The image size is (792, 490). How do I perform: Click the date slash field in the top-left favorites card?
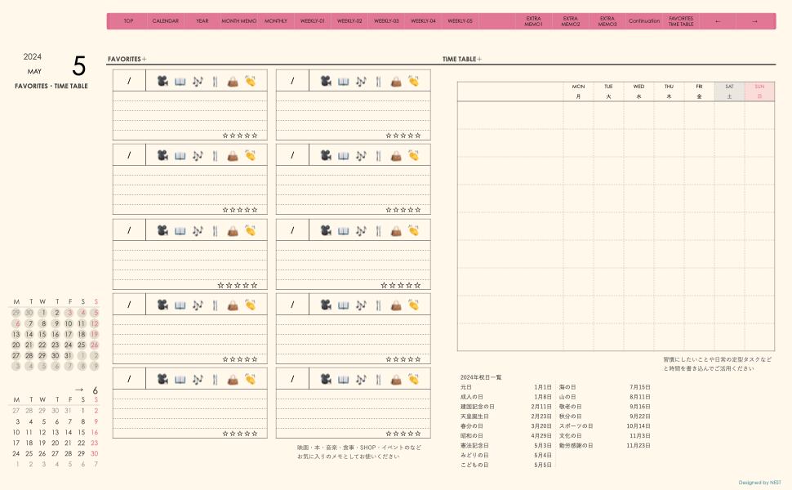click(x=129, y=81)
